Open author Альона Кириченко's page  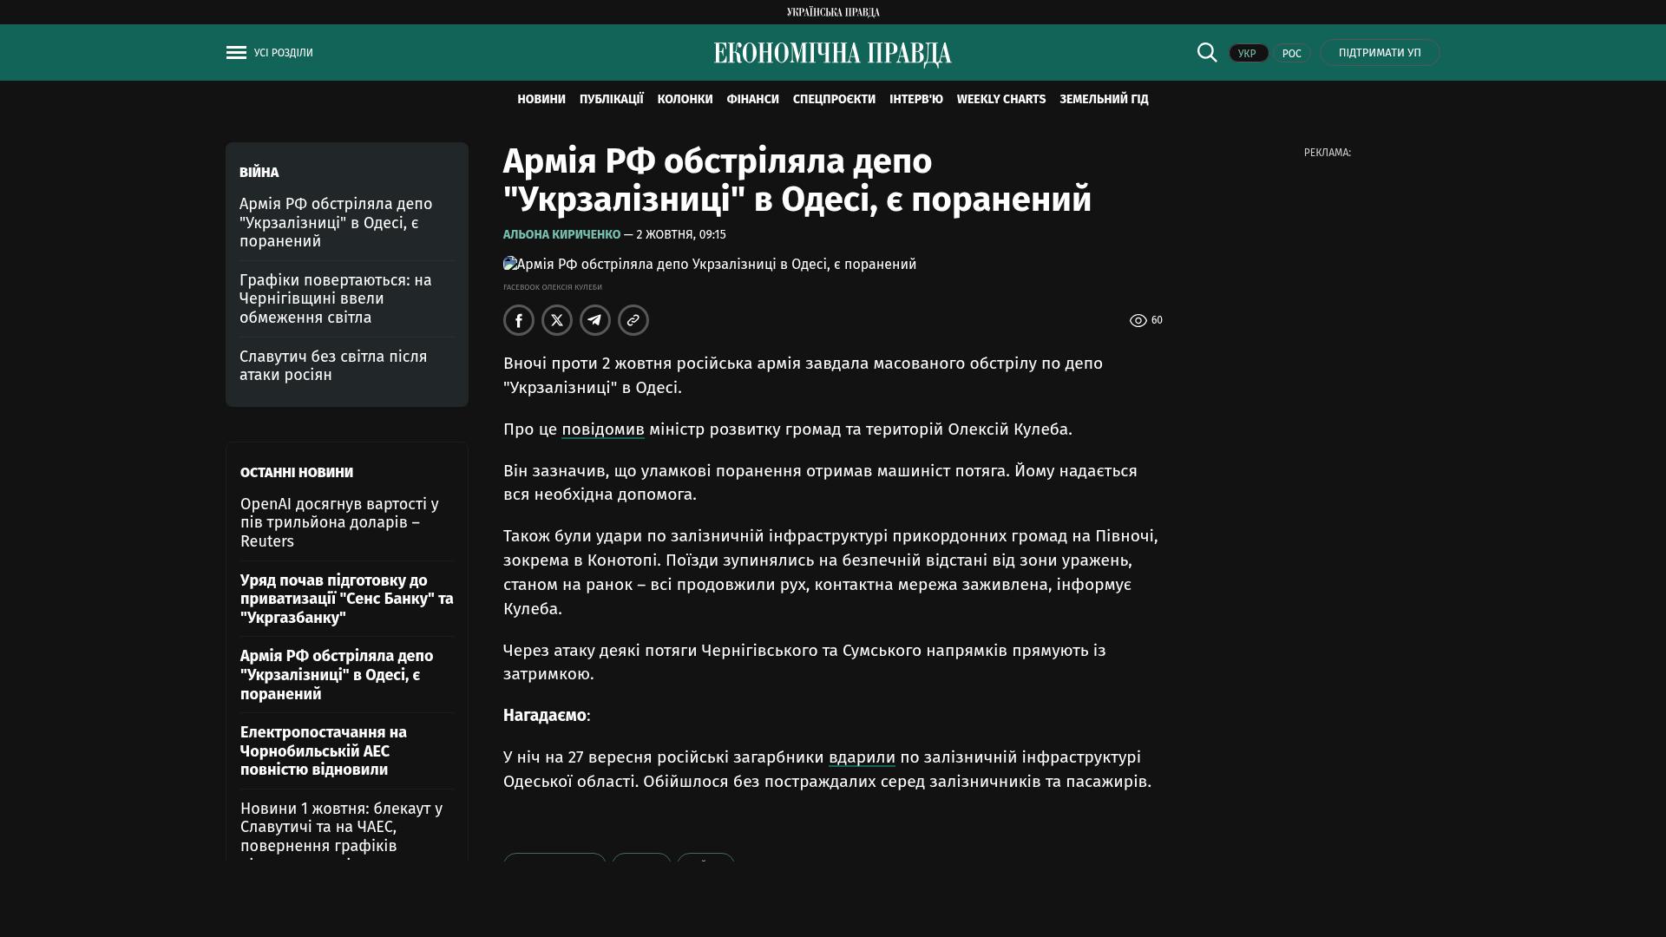point(561,235)
